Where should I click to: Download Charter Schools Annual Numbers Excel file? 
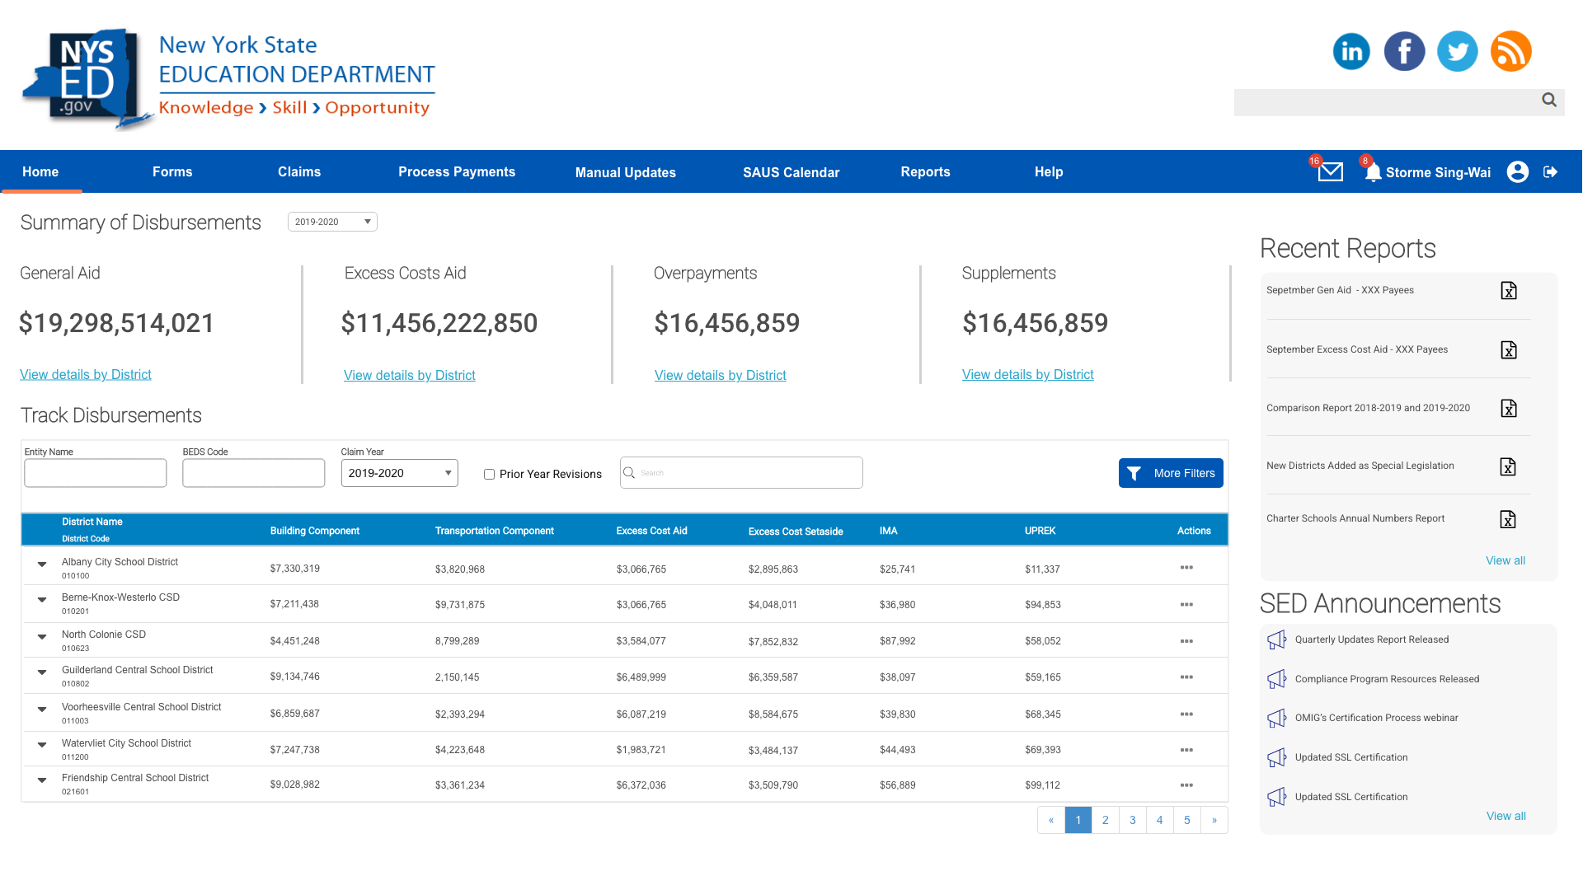1508,519
